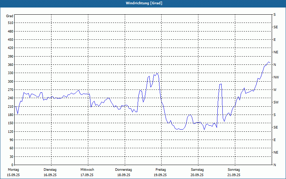286x179 pixels.
Task: Select the Samstag day label
Action: 197,170
